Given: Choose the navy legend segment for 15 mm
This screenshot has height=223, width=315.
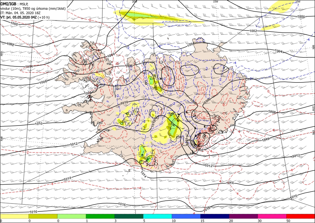Looking at the screenshot, I should 215,216.
